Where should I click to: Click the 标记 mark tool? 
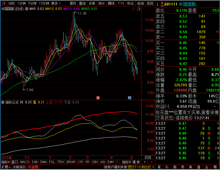130,3
